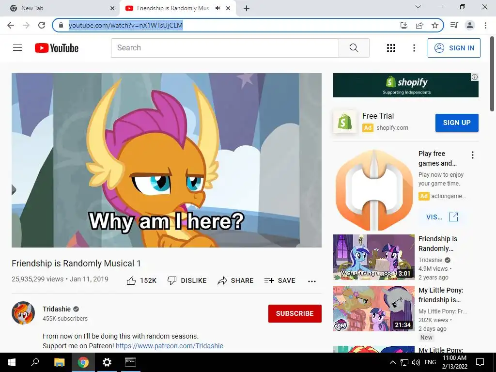
Task: Subscribe to the Tridashie channel
Action: pyautogui.click(x=295, y=313)
